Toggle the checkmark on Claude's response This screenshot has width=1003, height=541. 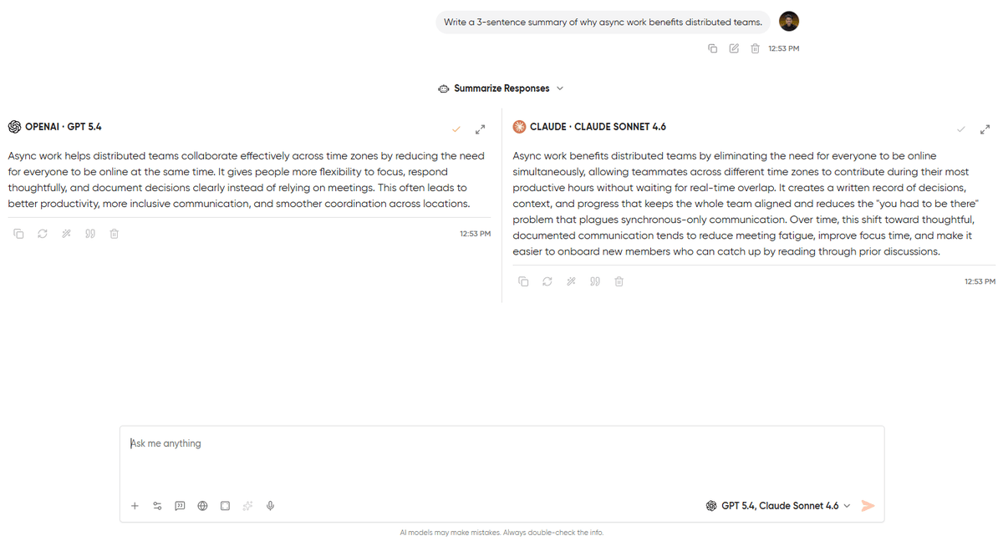pyautogui.click(x=961, y=129)
